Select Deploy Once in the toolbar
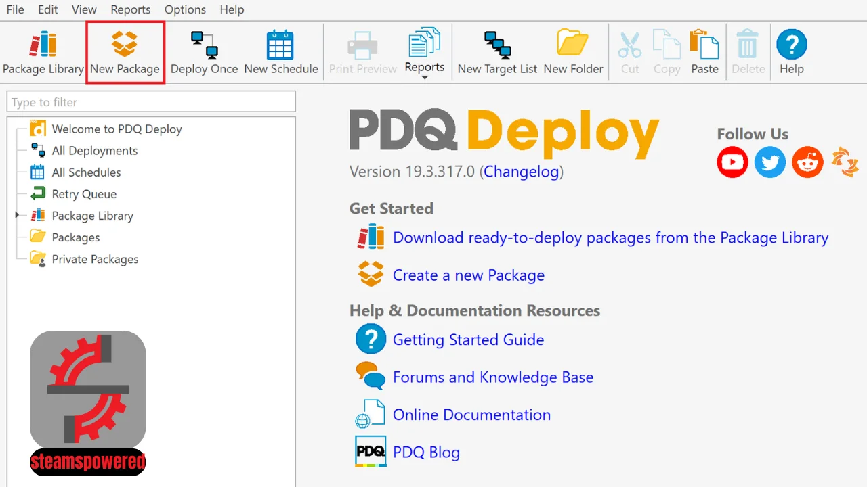This screenshot has height=487, width=867. coord(204,53)
